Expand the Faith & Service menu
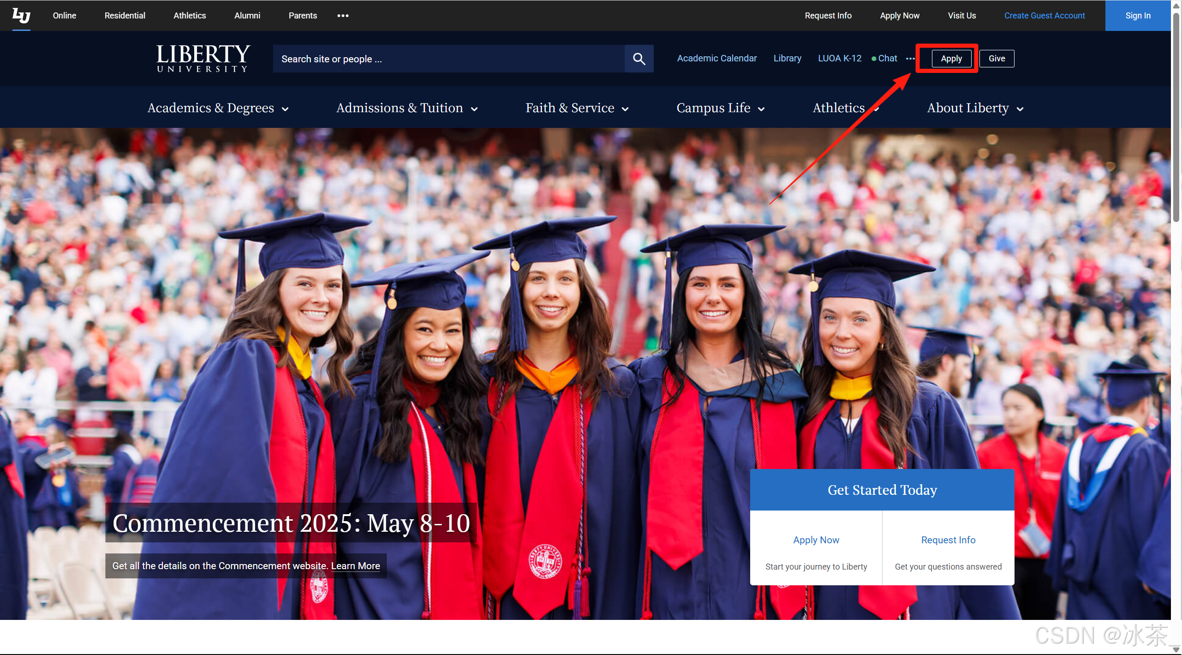Viewport: 1182px width, 655px height. tap(577, 108)
